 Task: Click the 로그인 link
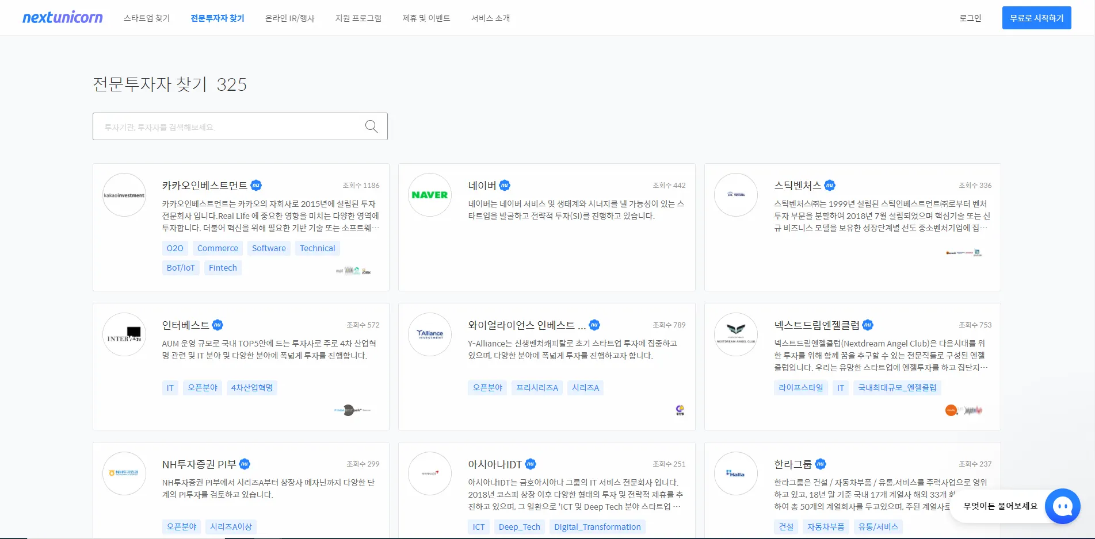tap(970, 18)
